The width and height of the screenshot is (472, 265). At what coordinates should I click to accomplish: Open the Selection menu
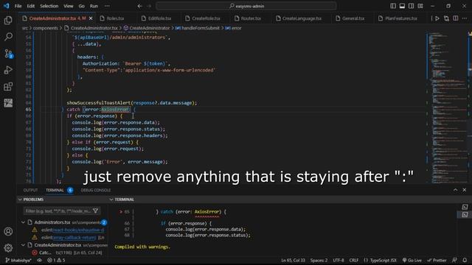(x=49, y=6)
